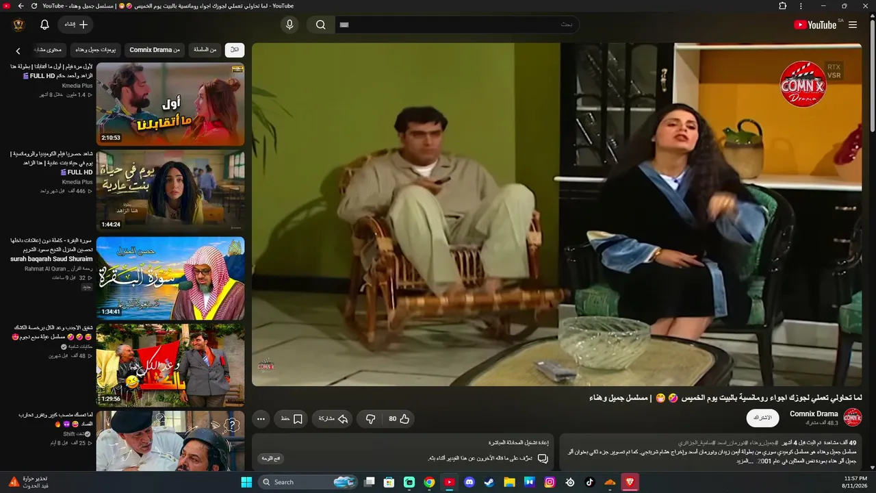Share the video (مشاركة)
Image resolution: width=876 pixels, height=493 pixels.
tap(332, 418)
